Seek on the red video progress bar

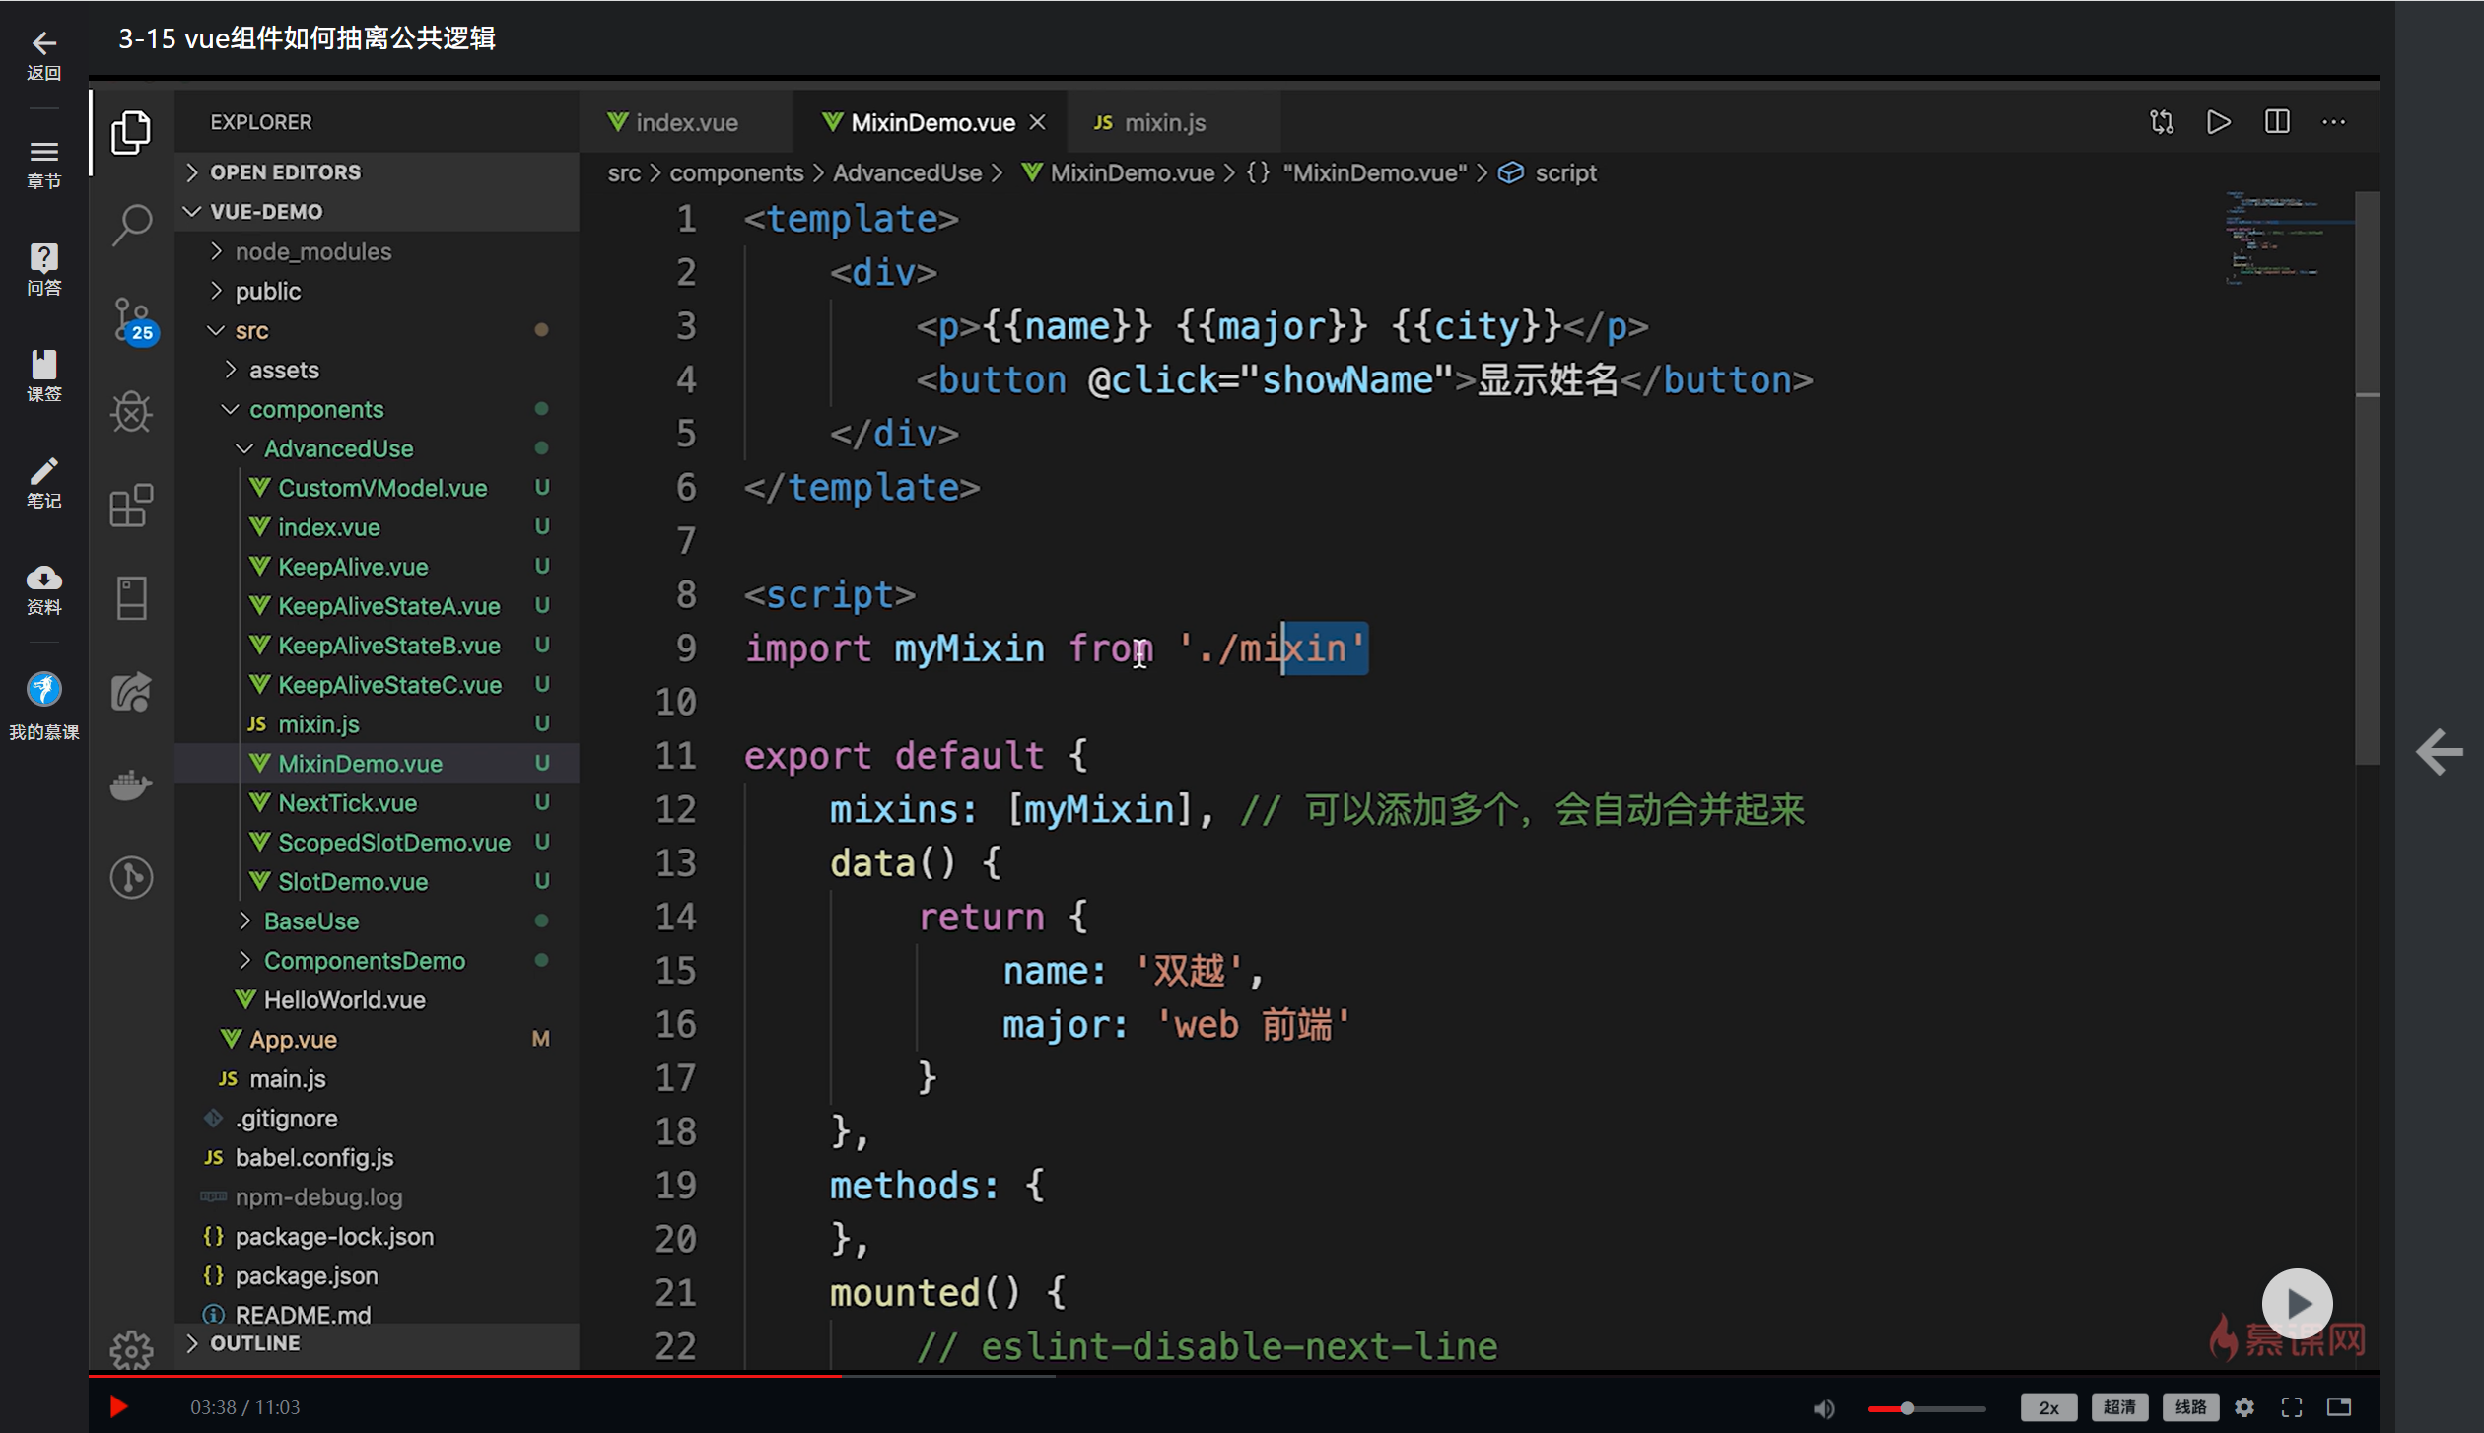coord(1234,1375)
